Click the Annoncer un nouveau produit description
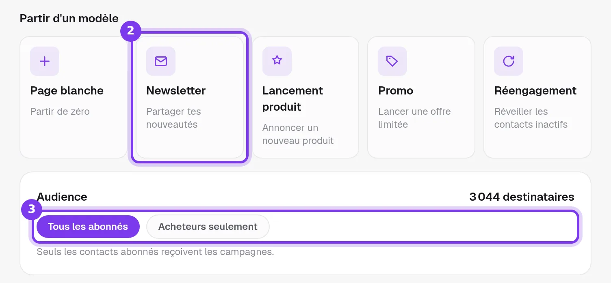 pyautogui.click(x=298, y=134)
